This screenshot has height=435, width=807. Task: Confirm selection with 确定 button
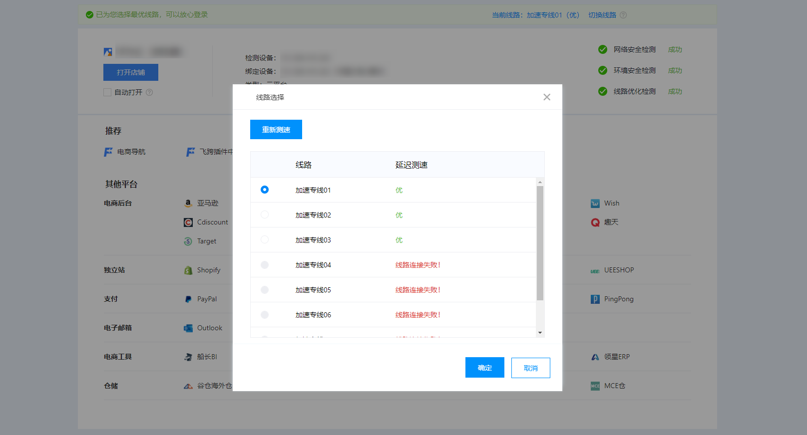[x=484, y=368]
